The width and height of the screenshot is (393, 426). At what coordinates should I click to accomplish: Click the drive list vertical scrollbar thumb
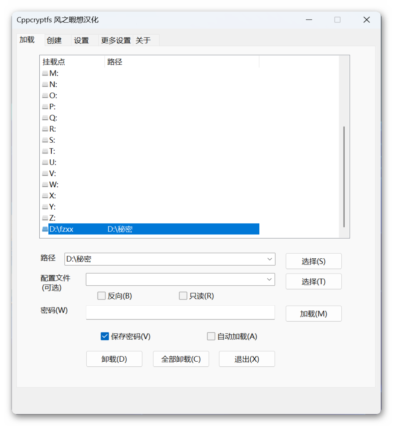click(344, 177)
